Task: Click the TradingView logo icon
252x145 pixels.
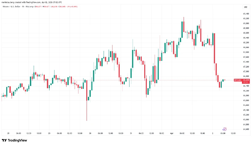Action: (5, 140)
